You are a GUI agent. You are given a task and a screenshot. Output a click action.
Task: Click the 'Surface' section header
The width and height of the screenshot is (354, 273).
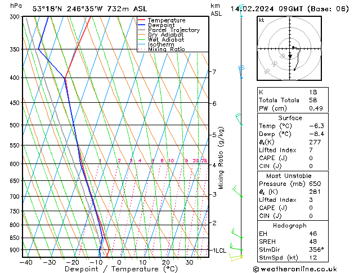pos(290,118)
